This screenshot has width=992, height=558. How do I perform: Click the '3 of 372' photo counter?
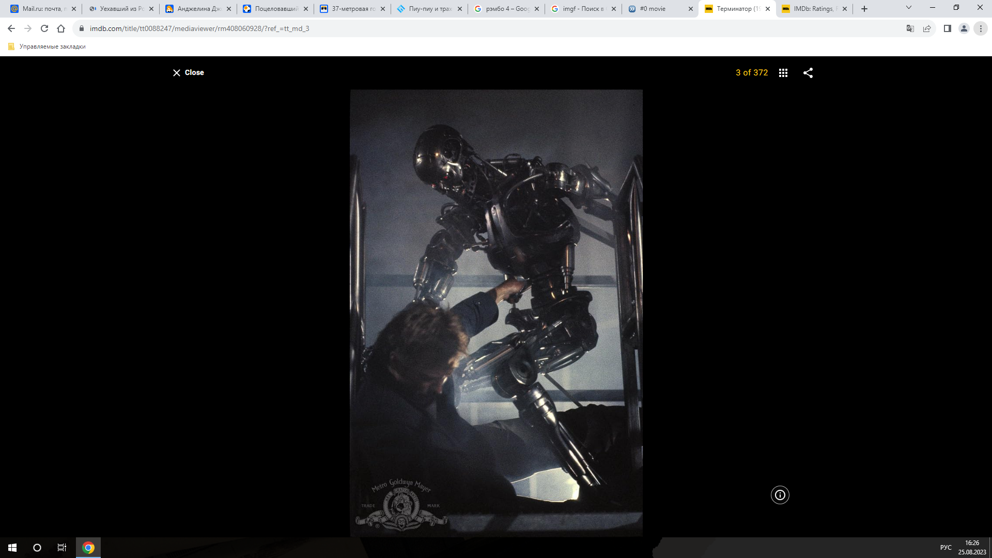[x=752, y=73]
